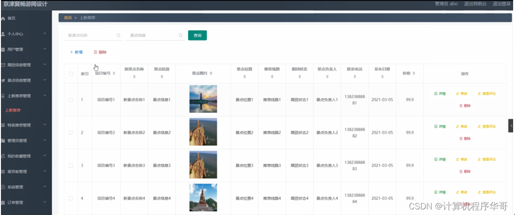Select the checkbox for row 2
Screen dimensions: 515x215
tap(71, 133)
